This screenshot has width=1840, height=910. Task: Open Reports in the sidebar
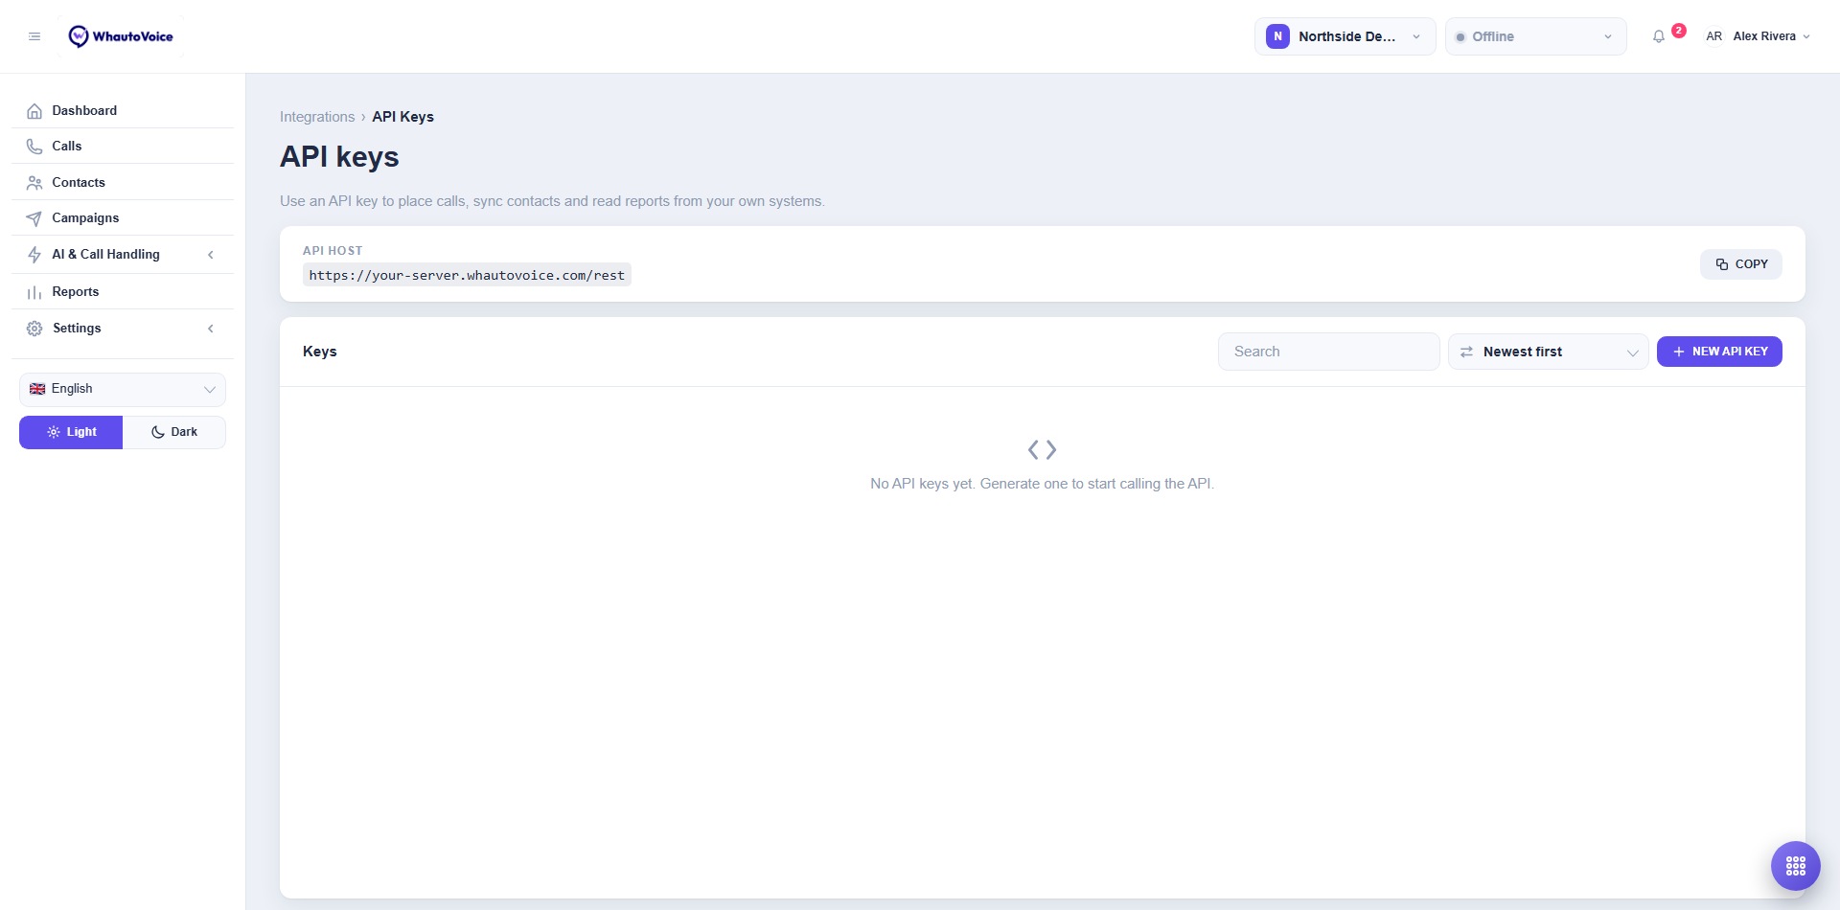123,292
